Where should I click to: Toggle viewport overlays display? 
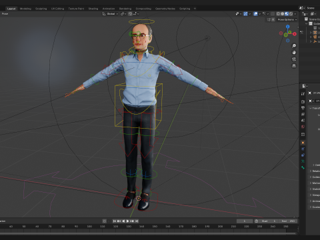pyautogui.click(x=255, y=14)
